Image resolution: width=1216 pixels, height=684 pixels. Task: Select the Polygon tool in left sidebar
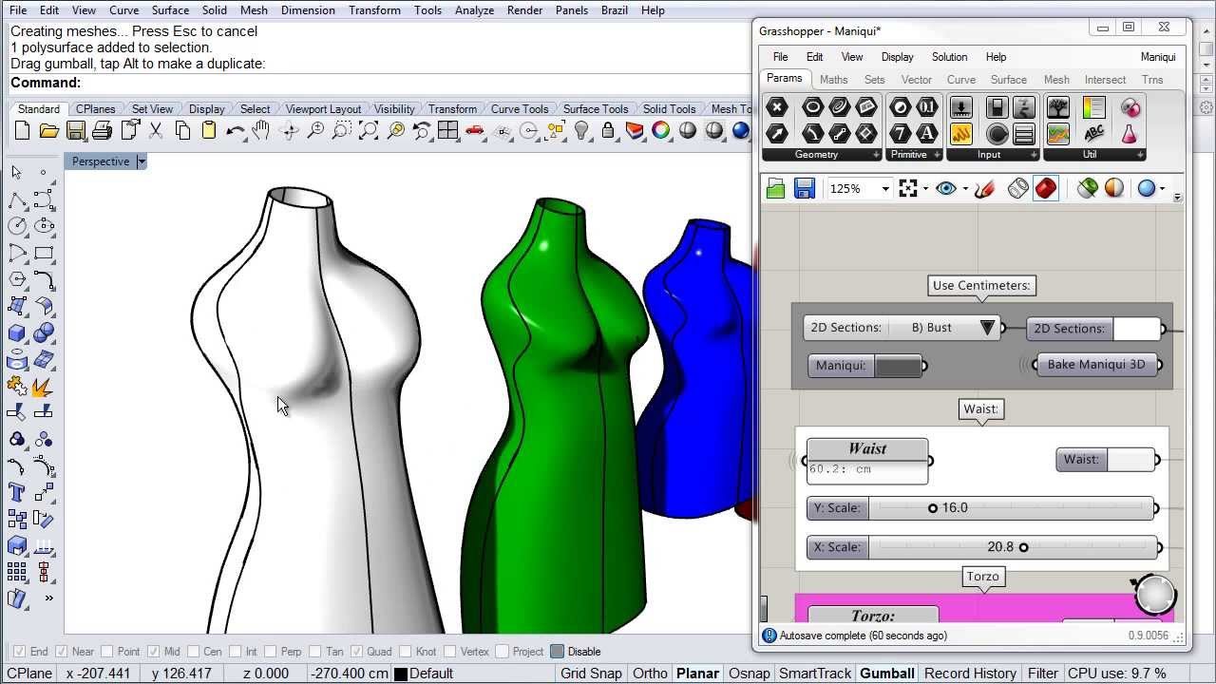16,278
